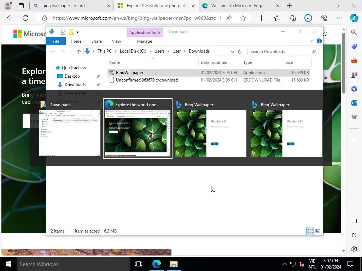Screen dimensions: 362x271
Task: Toggle Edge split screen icon
Action: pyautogui.click(x=261, y=18)
